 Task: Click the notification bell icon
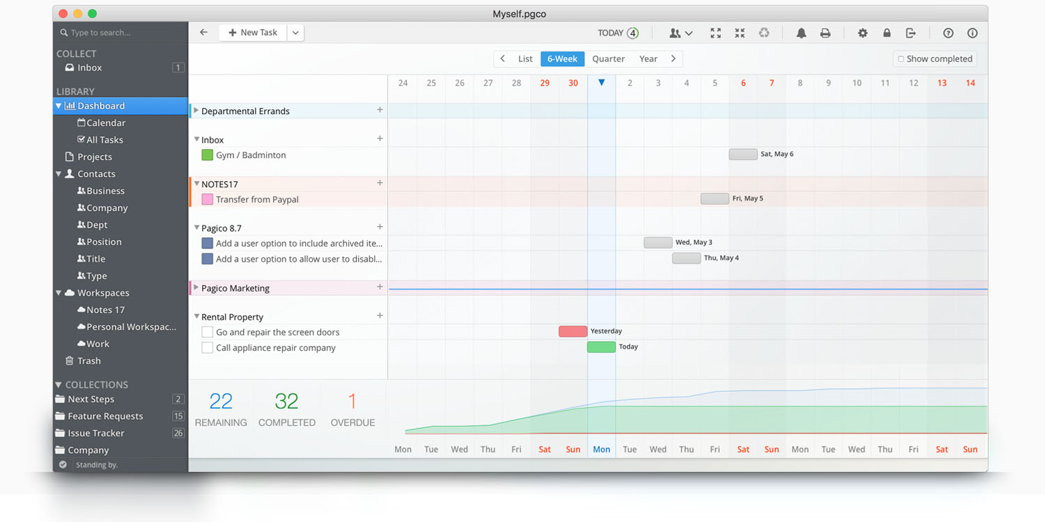point(800,33)
